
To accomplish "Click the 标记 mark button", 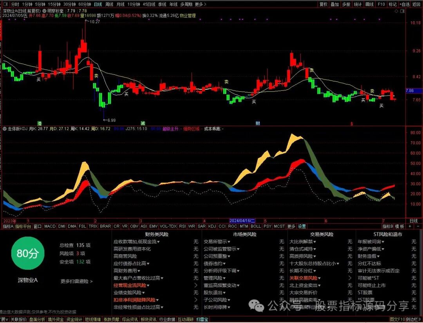I will click(x=392, y=4).
